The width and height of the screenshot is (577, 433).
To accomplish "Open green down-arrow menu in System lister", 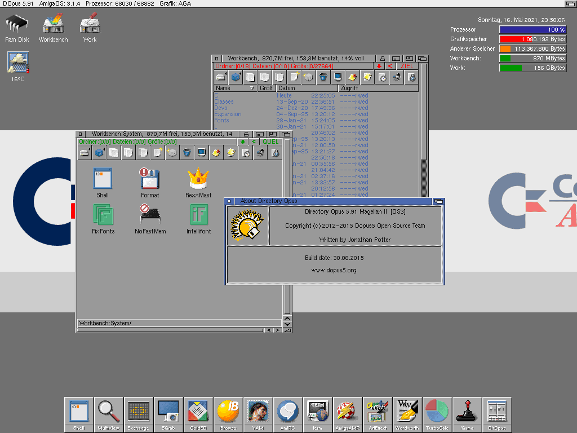I will point(242,142).
